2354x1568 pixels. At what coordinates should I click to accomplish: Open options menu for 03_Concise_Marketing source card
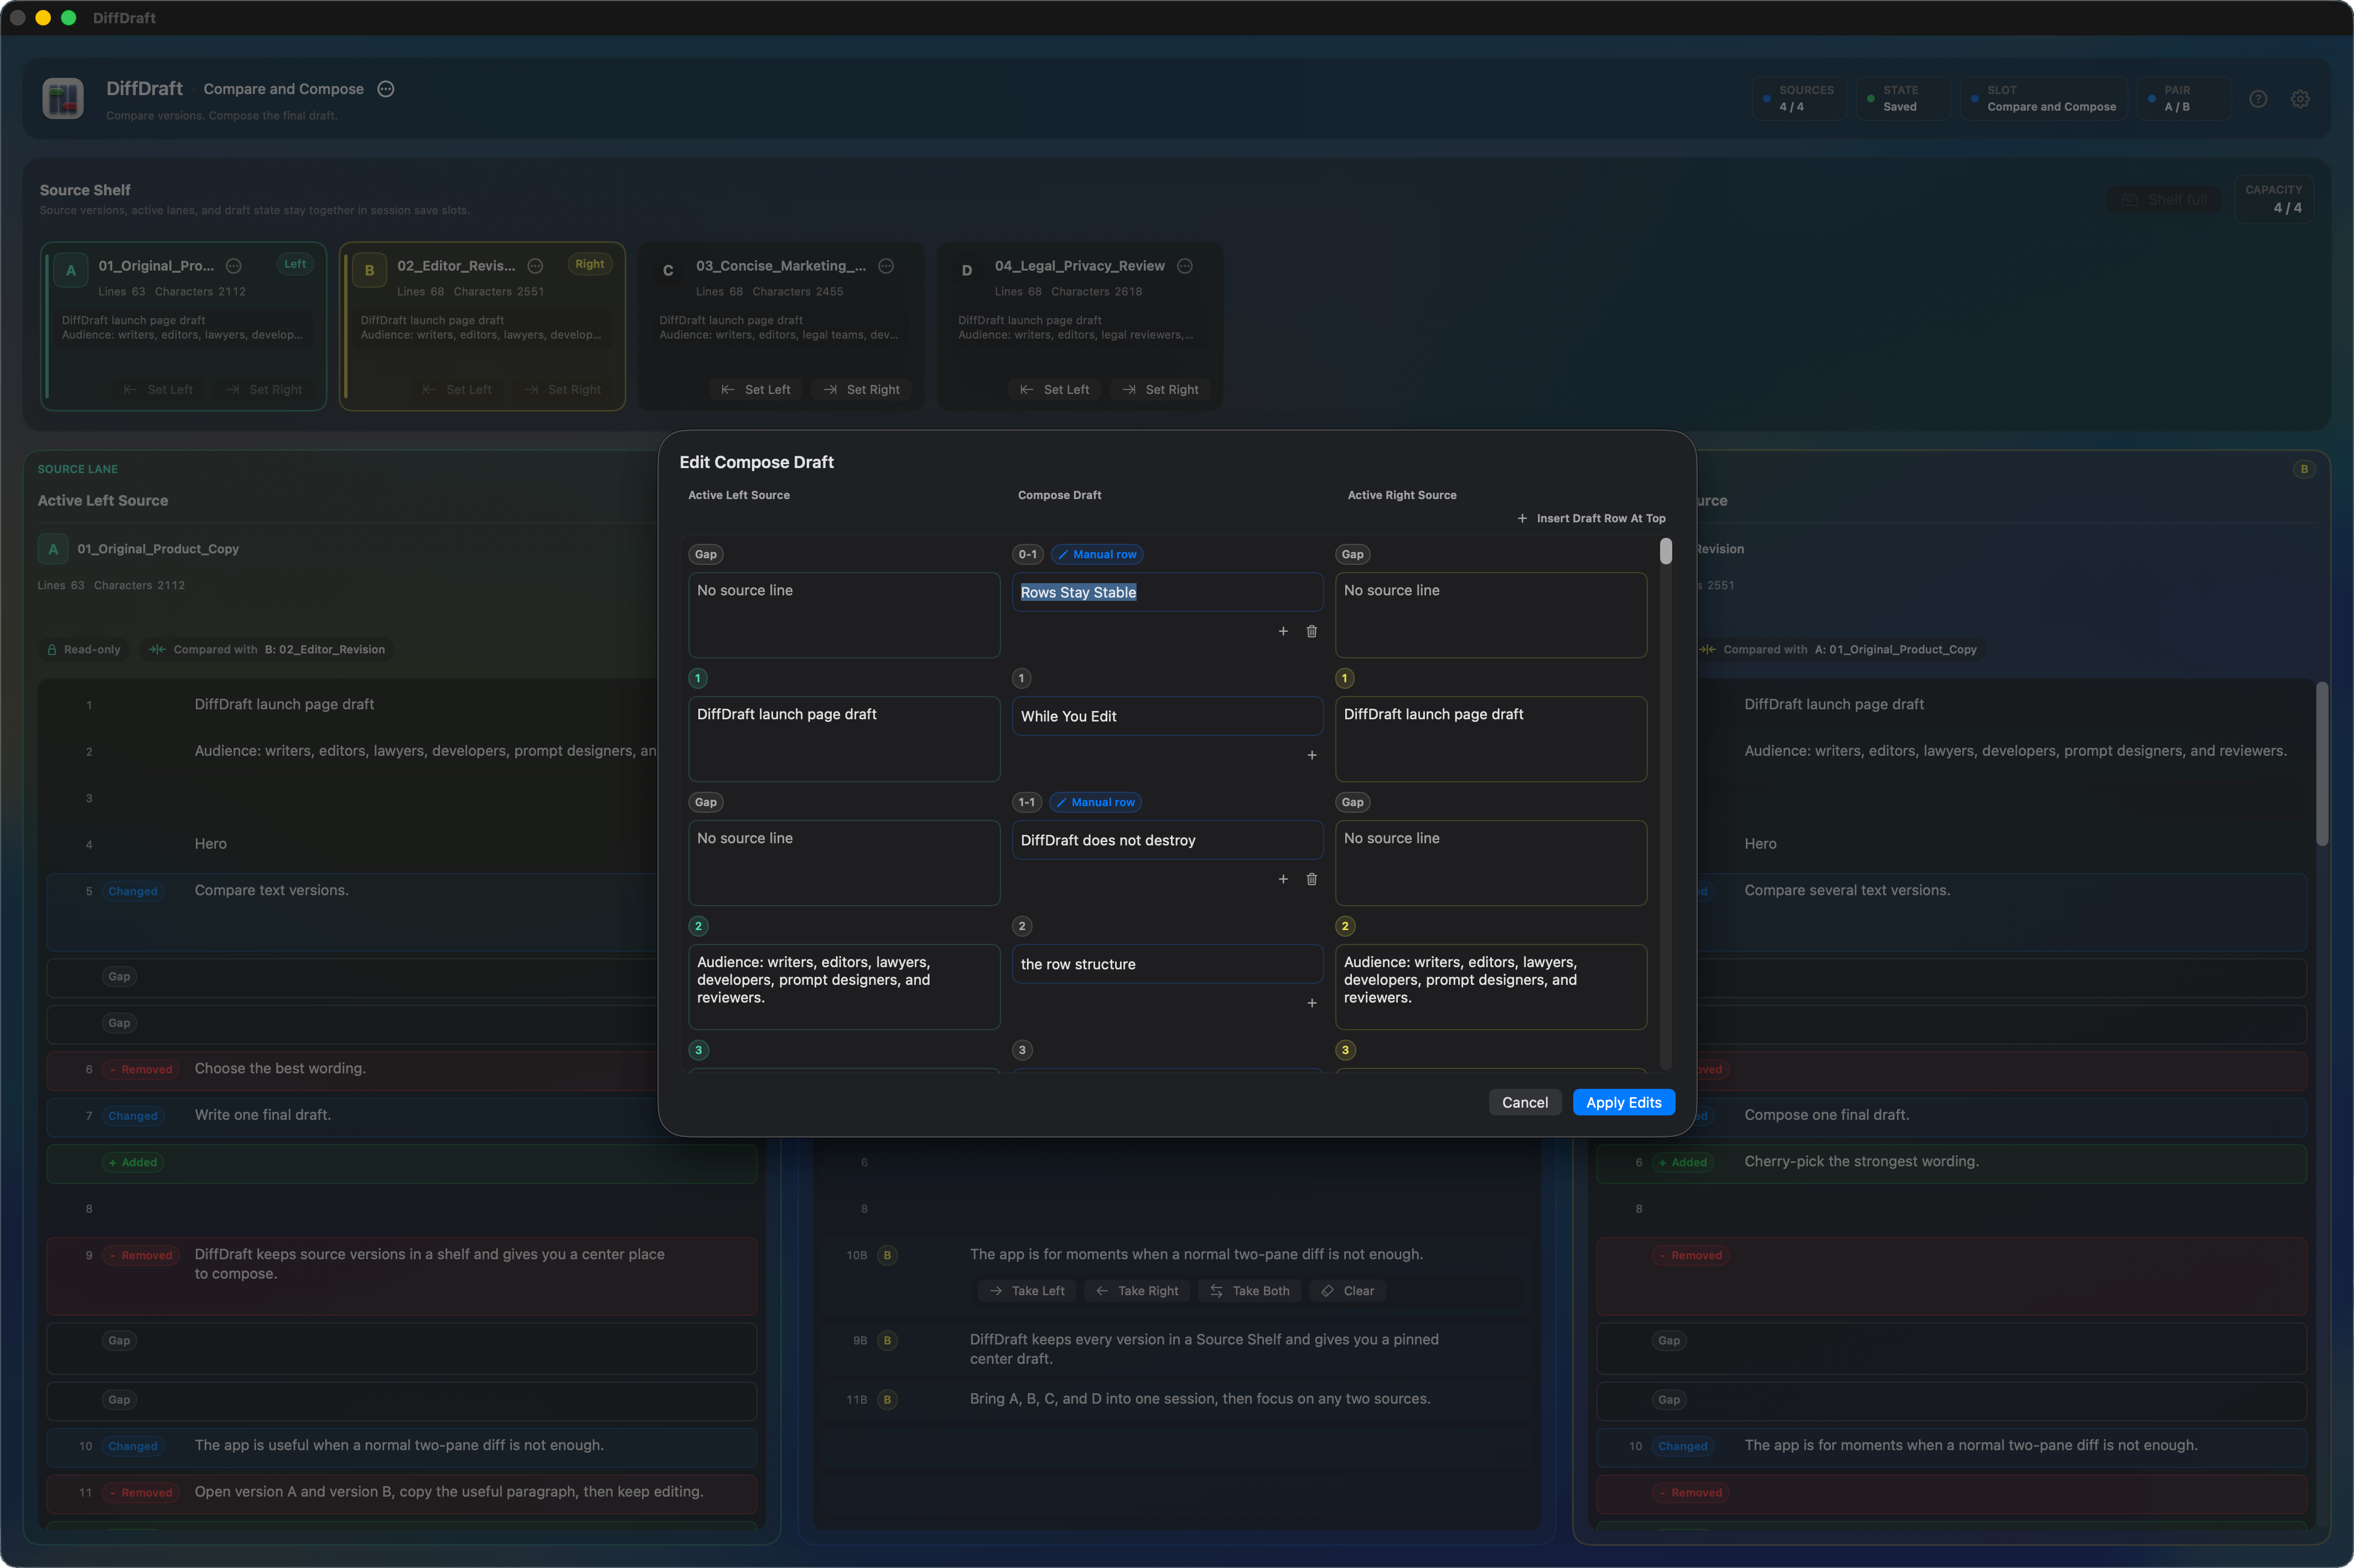click(x=886, y=266)
